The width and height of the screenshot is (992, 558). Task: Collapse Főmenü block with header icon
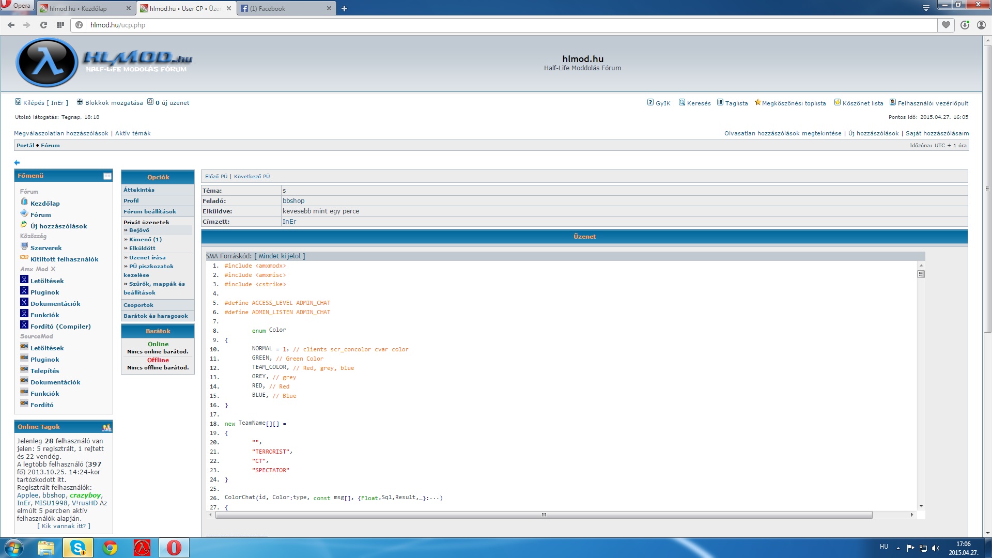[107, 176]
